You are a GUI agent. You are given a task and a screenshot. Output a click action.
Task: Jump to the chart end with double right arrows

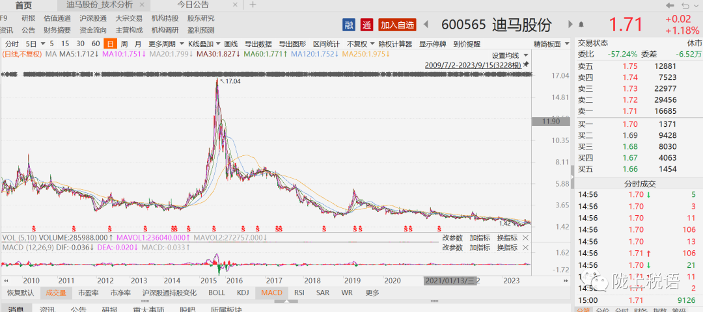click(566, 281)
